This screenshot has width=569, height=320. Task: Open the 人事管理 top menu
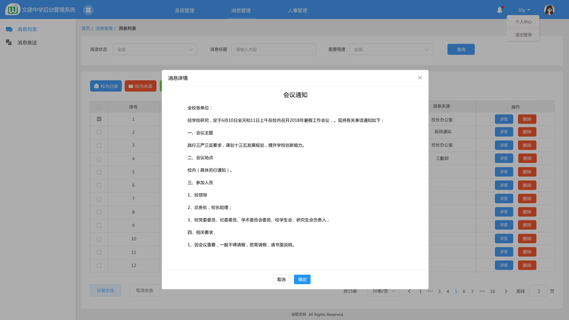pyautogui.click(x=298, y=11)
